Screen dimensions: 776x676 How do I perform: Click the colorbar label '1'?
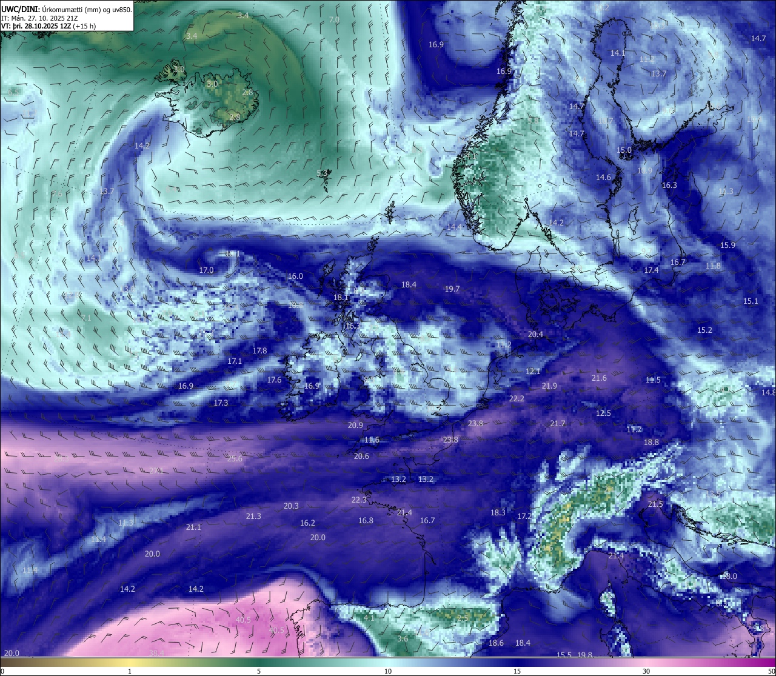[x=130, y=671]
